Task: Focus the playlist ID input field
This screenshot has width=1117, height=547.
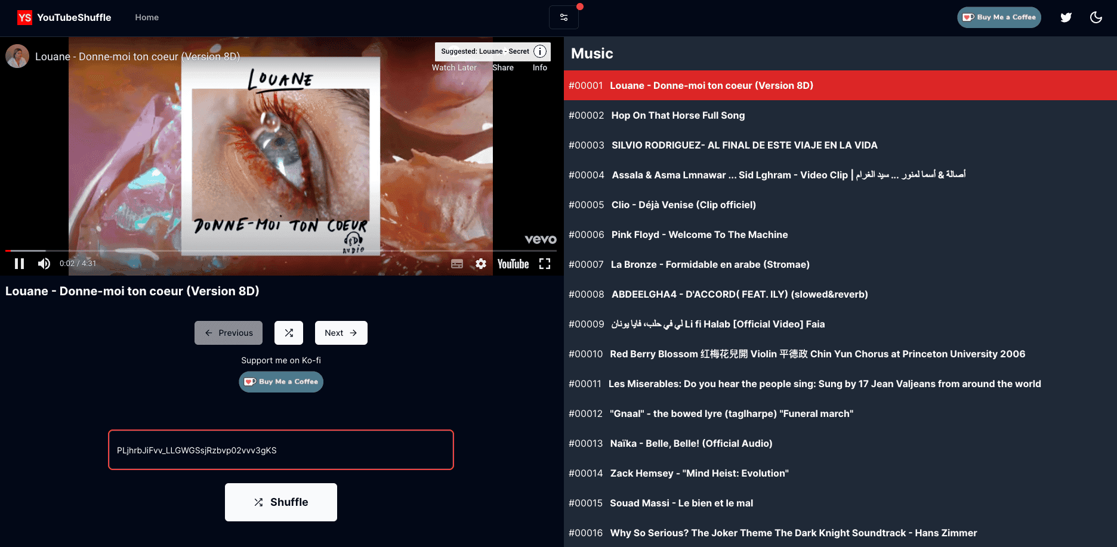Action: (281, 450)
